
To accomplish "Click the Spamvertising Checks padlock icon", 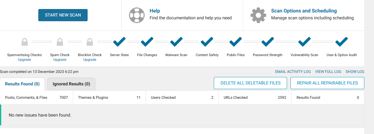I will [25, 41].
